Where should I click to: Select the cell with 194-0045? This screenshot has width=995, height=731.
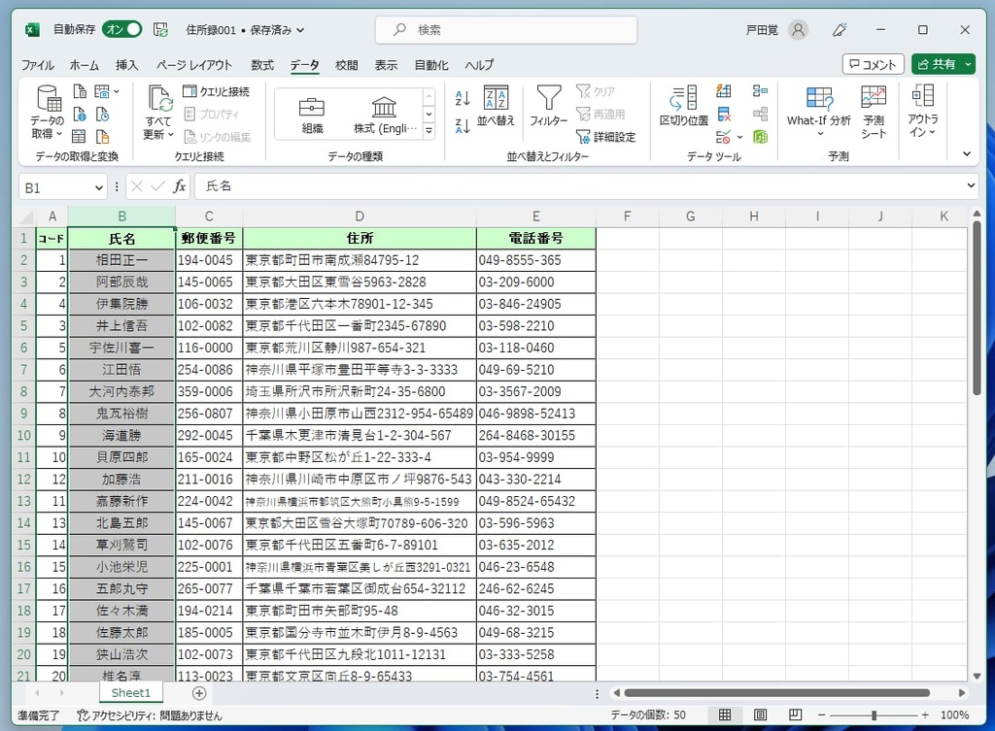coord(209,260)
